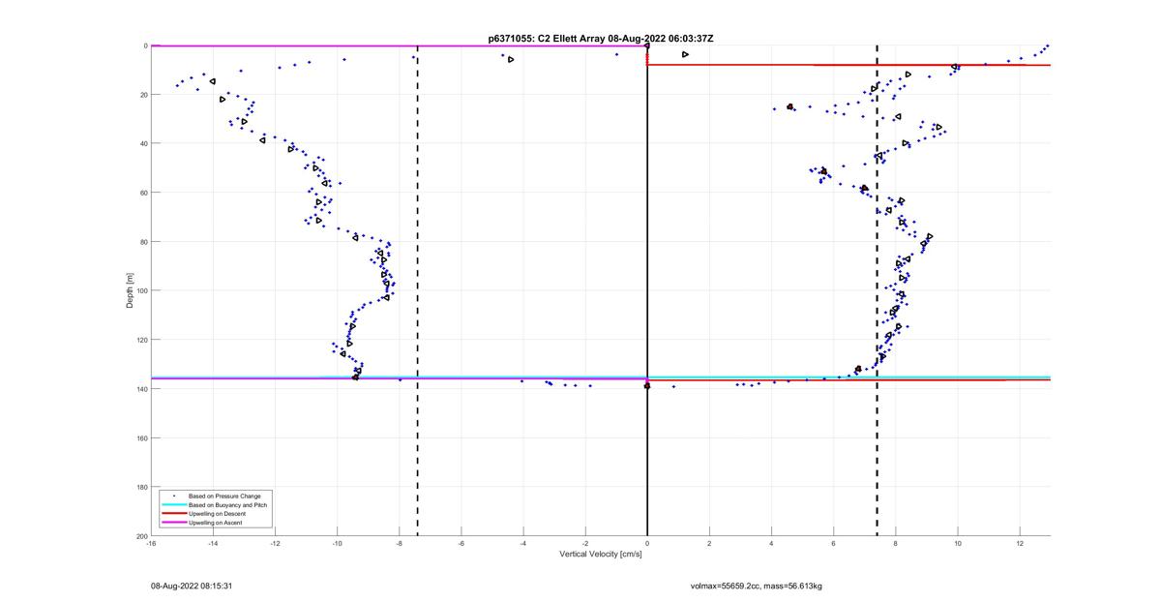Click the x-axis tick label '-8'
This screenshot has height=602, width=1161.
click(x=399, y=544)
